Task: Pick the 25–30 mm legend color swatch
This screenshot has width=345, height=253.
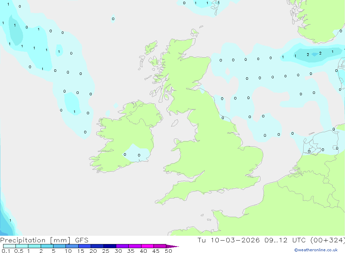Action: [x=110, y=246]
